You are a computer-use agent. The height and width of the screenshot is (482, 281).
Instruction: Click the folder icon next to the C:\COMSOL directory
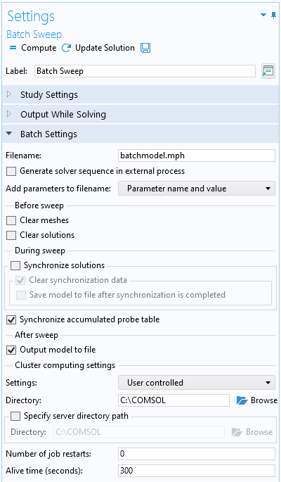pos(242,400)
